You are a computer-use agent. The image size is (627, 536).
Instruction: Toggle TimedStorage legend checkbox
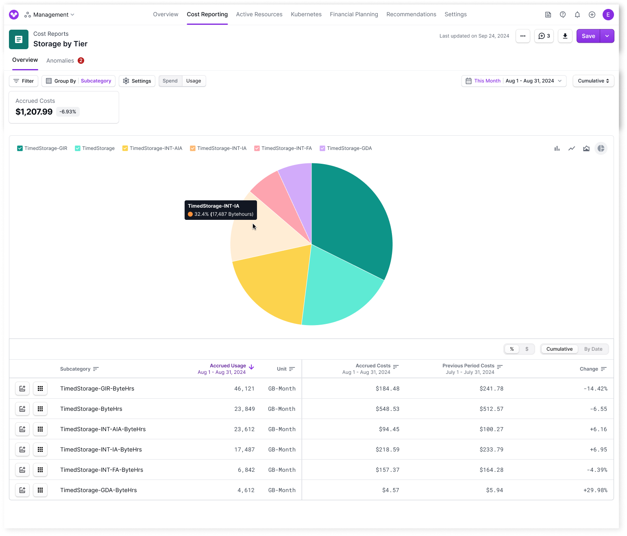78,148
